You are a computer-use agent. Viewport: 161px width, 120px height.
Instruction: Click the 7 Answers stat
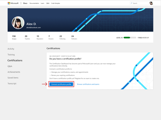pyautogui.click(x=51, y=37)
